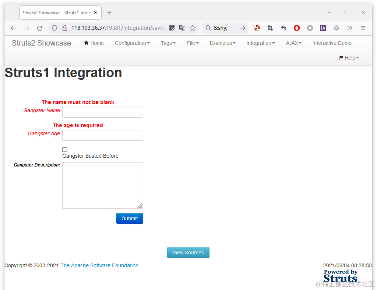
Task: Bookmark this page with the star icon
Action: (193, 28)
